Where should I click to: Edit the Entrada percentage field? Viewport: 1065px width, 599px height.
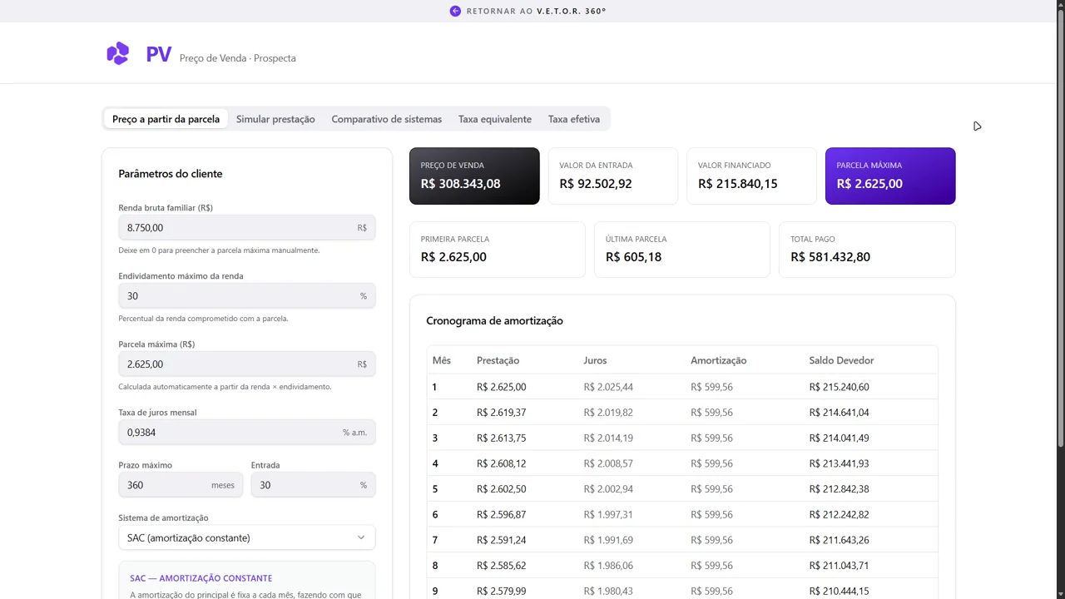[x=314, y=485]
